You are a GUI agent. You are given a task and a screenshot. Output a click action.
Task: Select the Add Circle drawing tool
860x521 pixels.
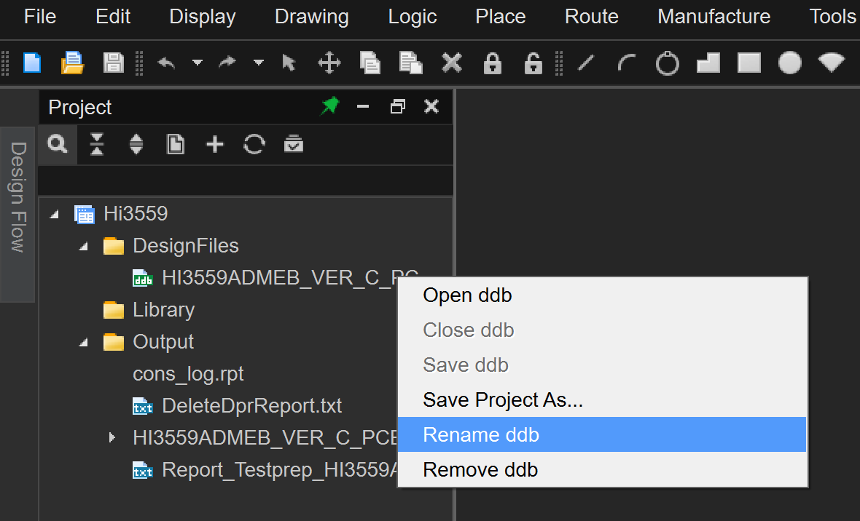pos(667,63)
